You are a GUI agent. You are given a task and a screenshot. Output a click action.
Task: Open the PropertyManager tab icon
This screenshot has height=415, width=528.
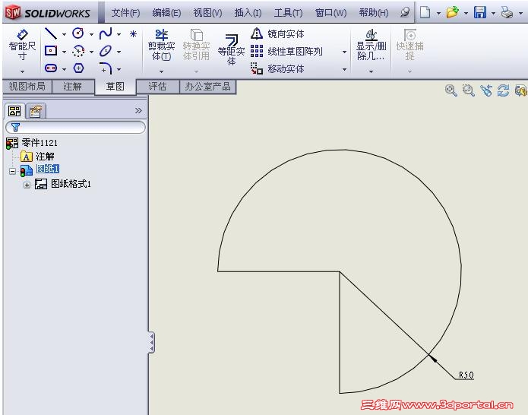tap(36, 111)
